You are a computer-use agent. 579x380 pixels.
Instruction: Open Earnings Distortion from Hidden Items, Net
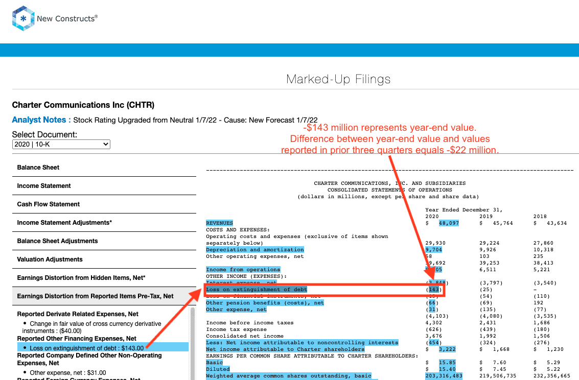click(104, 278)
